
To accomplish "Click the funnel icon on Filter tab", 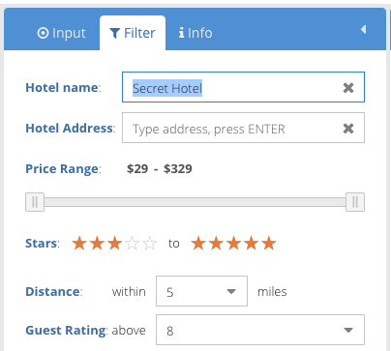I will pos(115,33).
